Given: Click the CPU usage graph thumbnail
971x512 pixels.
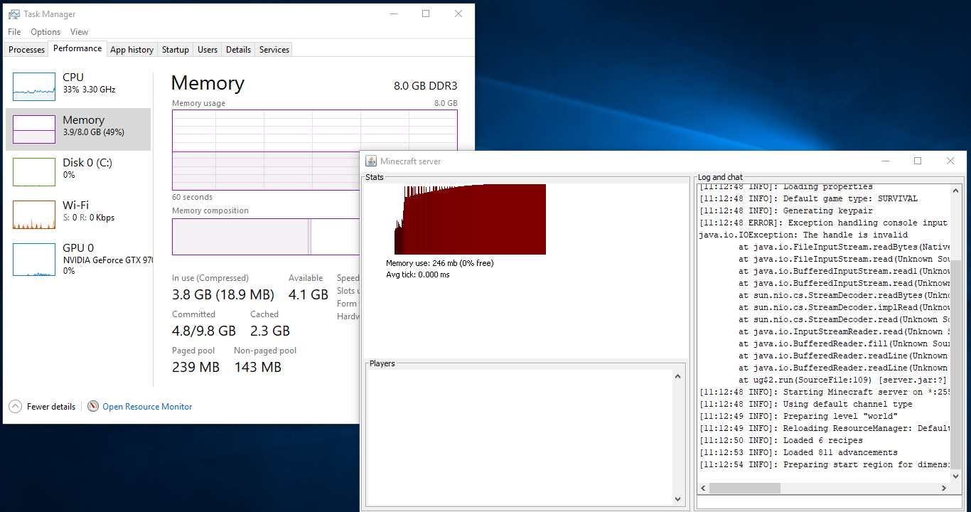Looking at the screenshot, I should tap(34, 87).
